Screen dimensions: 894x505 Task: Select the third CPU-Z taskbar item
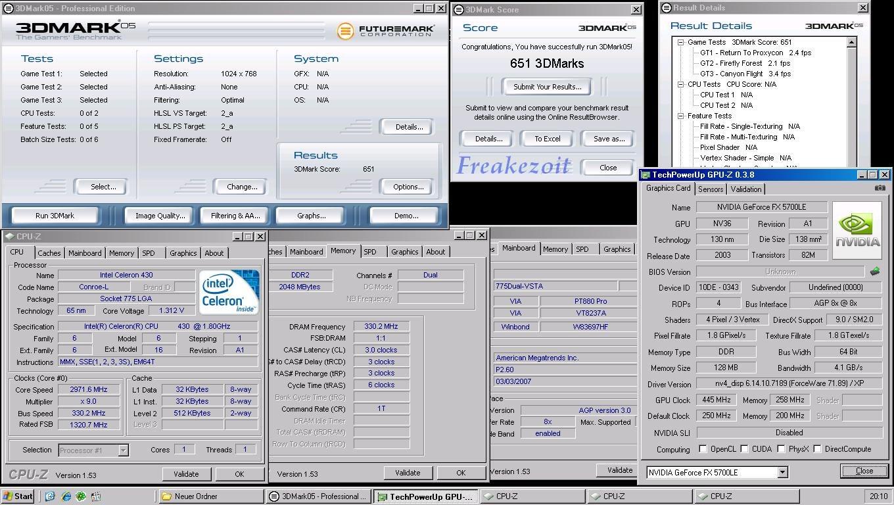(x=747, y=496)
